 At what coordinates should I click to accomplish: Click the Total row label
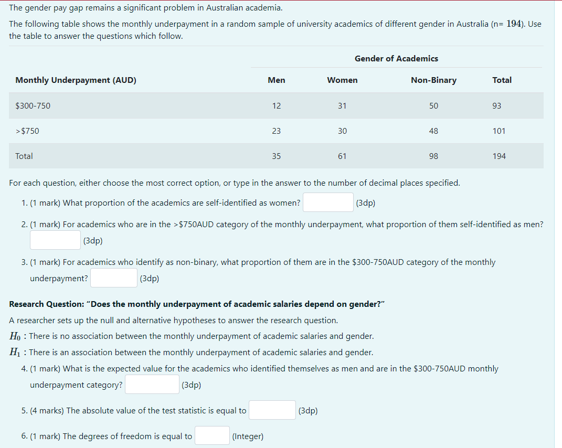pyautogui.click(x=24, y=156)
